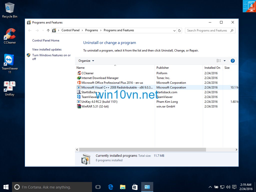Sort by the Size column header
Image resolution: width=256 pixels, height=192 pixels.
coord(230,67)
